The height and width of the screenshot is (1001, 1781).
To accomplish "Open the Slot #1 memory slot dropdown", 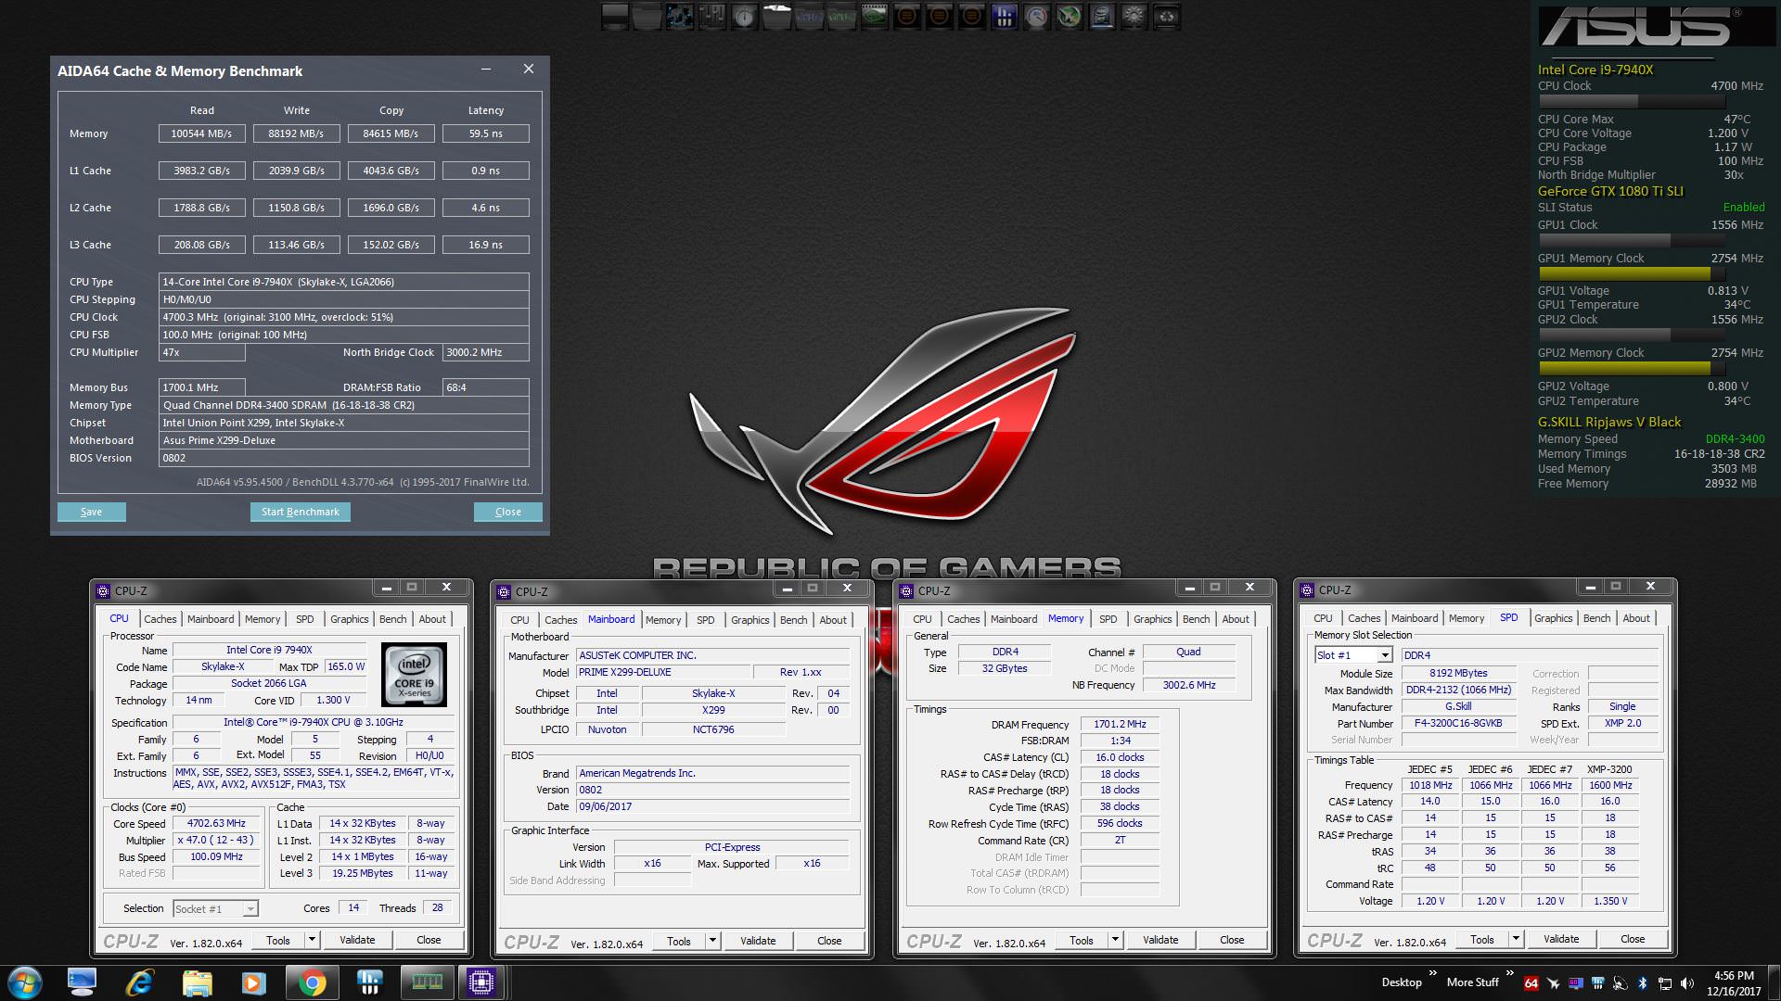I will click(x=1384, y=655).
